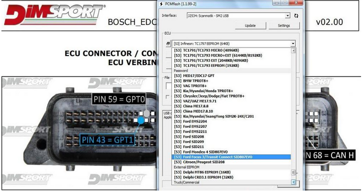This screenshot has width=362, height=192.
Task: Select TC1791/TC1793 EEPROM (192KB)
Action: [x=231, y=66]
